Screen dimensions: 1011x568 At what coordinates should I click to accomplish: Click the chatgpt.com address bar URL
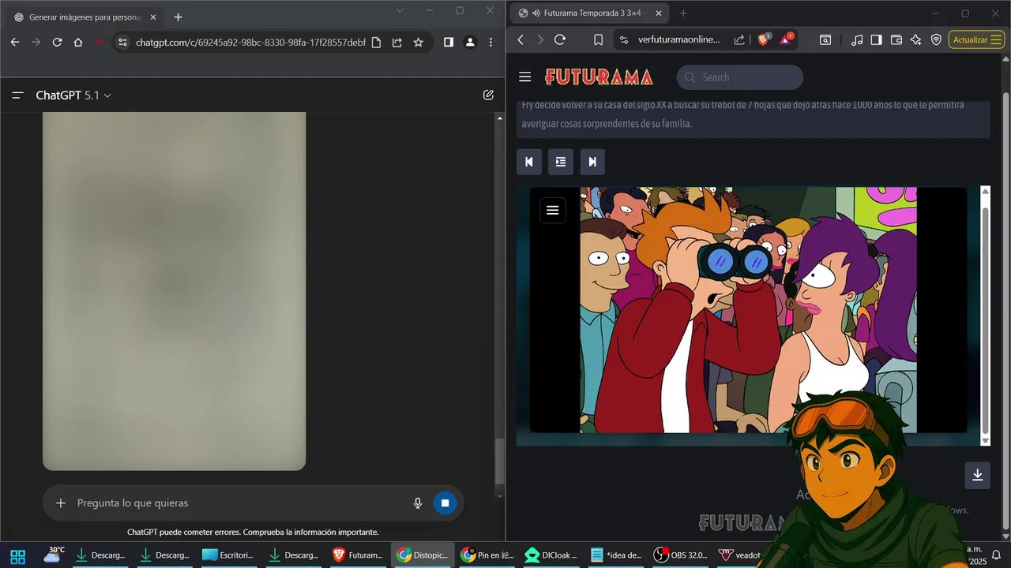[250, 43]
